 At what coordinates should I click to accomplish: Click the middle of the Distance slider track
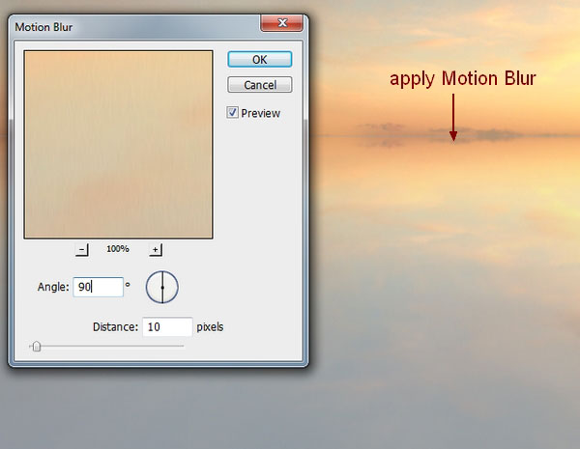106,346
